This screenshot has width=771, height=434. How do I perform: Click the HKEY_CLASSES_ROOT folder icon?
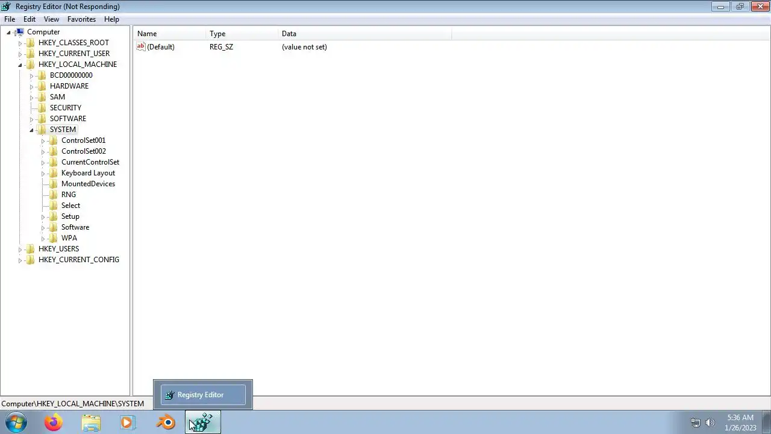tap(31, 43)
